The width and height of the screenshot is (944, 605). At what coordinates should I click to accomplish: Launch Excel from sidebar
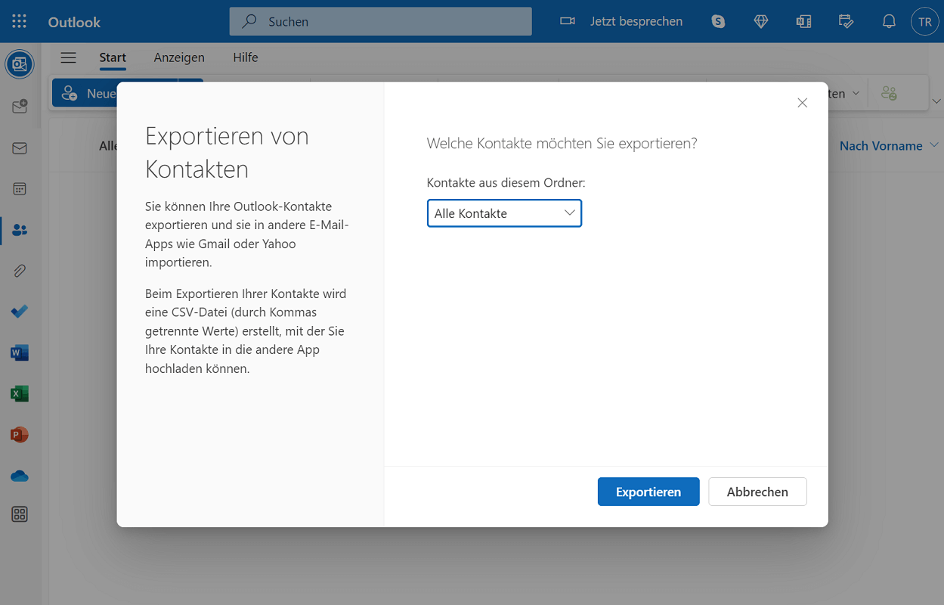pyautogui.click(x=20, y=393)
